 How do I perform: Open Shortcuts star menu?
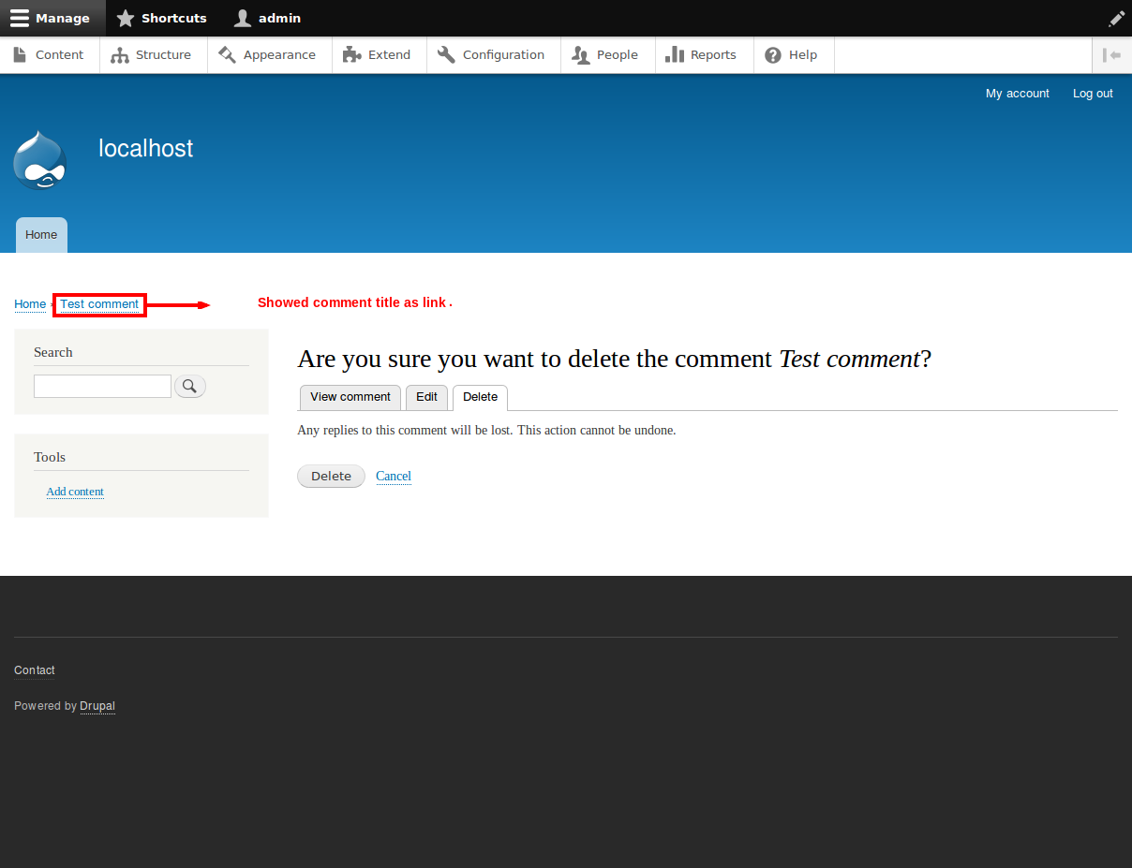pyautogui.click(x=161, y=18)
